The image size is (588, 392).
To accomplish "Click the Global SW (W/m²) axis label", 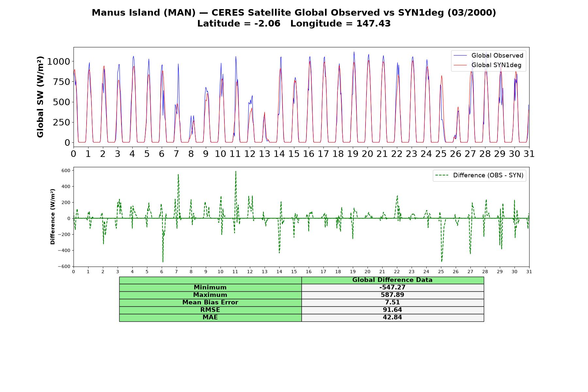I will [40, 97].
